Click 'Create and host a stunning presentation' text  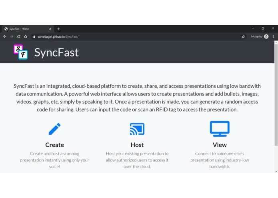point(55,160)
